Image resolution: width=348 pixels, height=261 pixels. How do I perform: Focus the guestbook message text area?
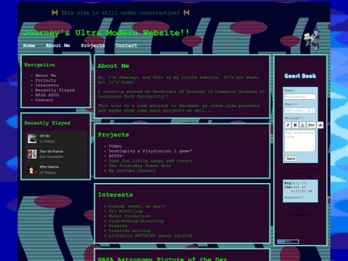[300, 141]
